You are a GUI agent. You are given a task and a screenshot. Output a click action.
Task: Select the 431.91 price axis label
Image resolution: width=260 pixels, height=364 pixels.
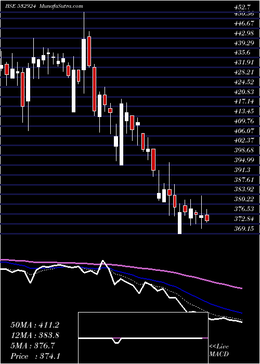243,62
